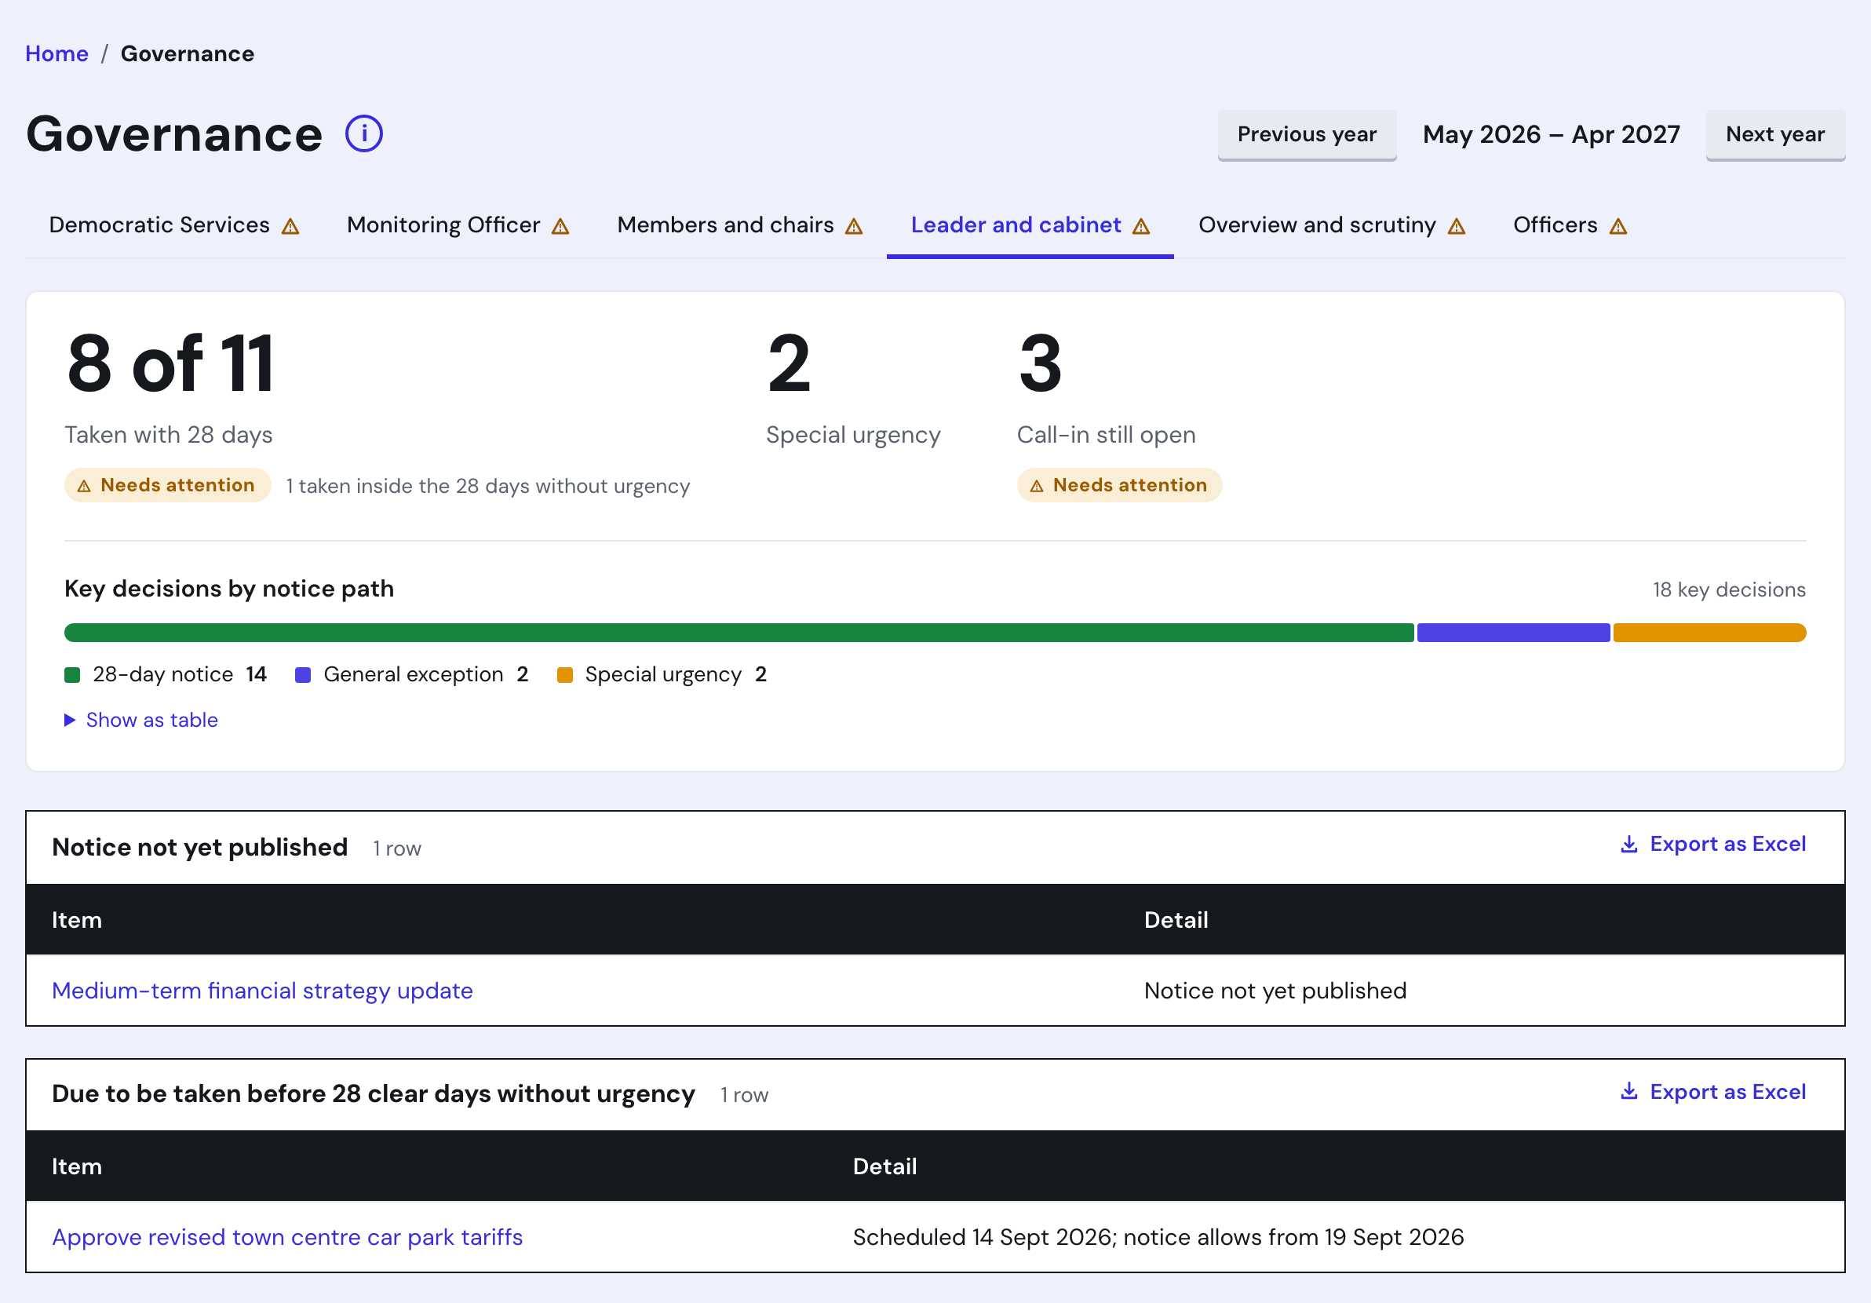Click the Next year button
This screenshot has height=1303, width=1871.
coord(1774,134)
